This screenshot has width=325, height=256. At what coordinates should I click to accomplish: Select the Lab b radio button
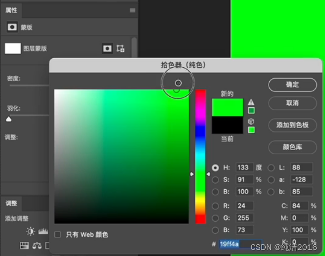click(x=271, y=192)
